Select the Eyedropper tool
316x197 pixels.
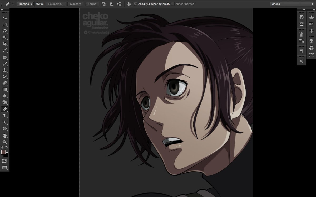coord(5,50)
